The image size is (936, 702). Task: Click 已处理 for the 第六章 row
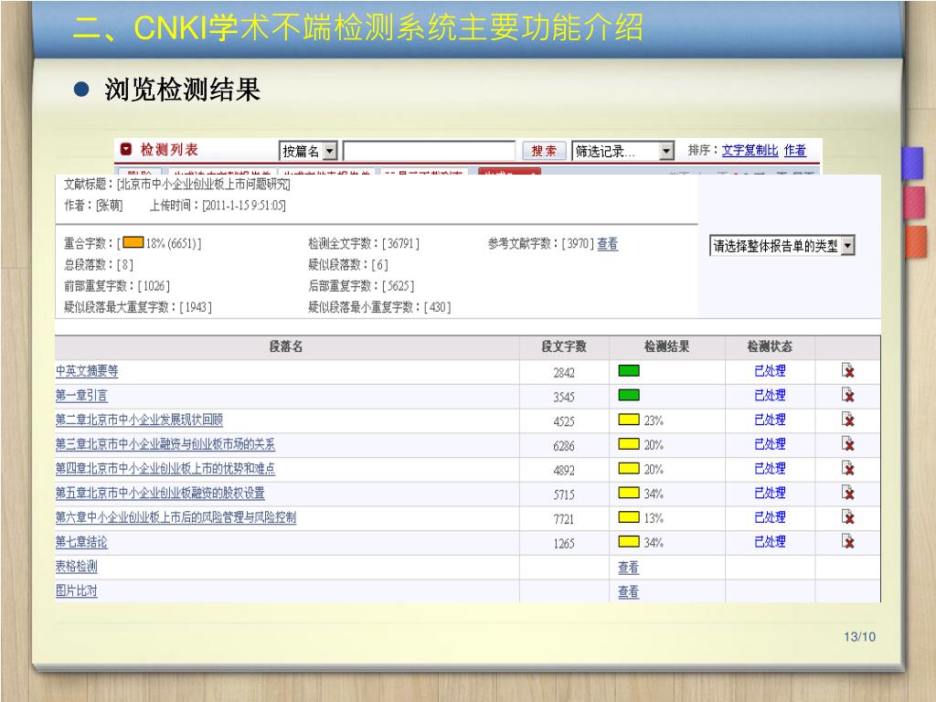[770, 517]
